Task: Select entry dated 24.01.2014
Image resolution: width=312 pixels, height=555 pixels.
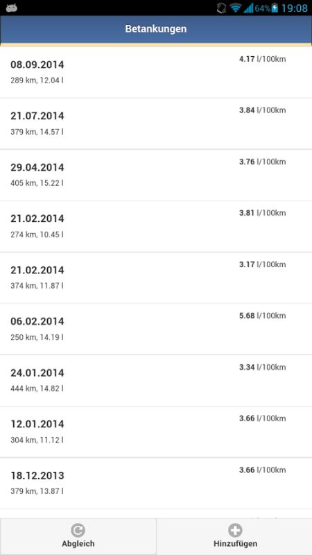Action: [156, 380]
